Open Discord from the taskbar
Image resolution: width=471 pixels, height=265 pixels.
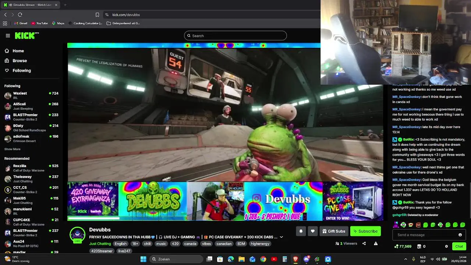click(306, 259)
